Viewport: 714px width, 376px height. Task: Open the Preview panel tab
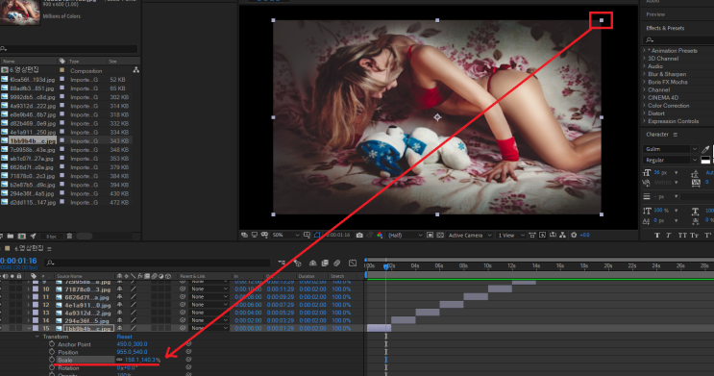[x=655, y=14]
